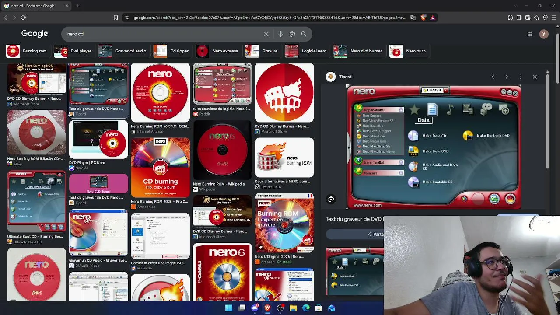Image resolution: width=560 pixels, height=315 pixels.
Task: Open the Tipard source link in the preview
Action: (339, 77)
